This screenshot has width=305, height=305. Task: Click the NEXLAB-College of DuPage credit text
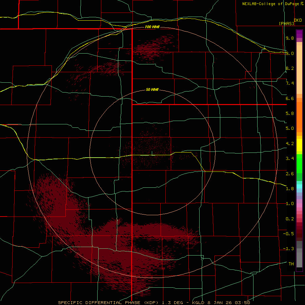pos(270,4)
